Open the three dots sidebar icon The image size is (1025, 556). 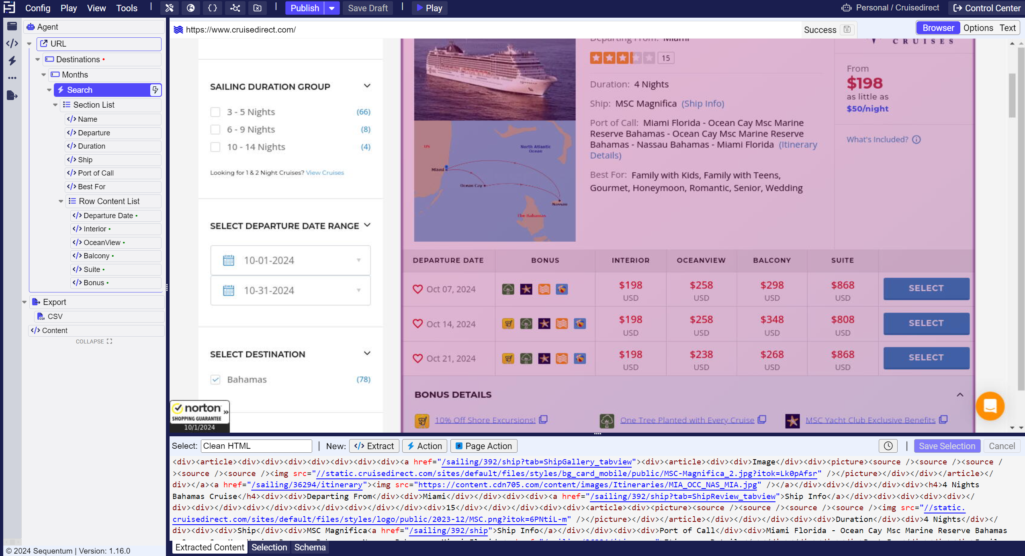coord(12,78)
